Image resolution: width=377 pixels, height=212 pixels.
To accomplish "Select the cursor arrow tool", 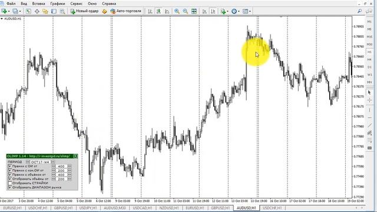I will click(369, 92).
